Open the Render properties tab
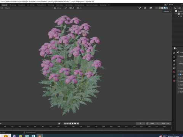 coord(174,57)
